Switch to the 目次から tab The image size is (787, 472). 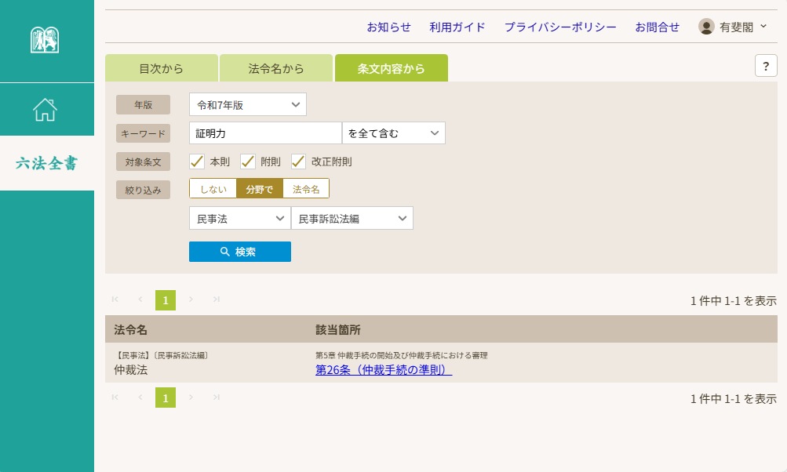pos(162,68)
